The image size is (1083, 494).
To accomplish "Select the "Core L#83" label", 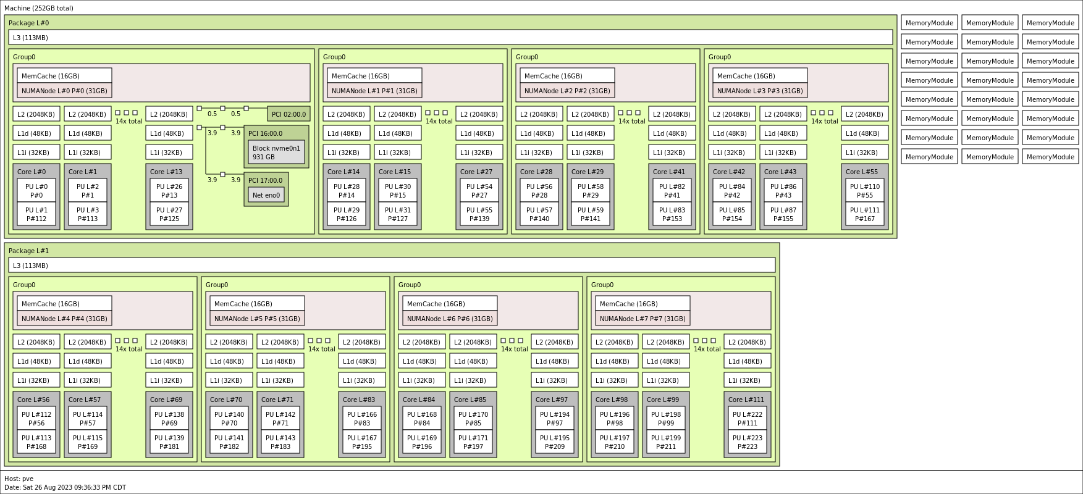I will pyautogui.click(x=359, y=400).
